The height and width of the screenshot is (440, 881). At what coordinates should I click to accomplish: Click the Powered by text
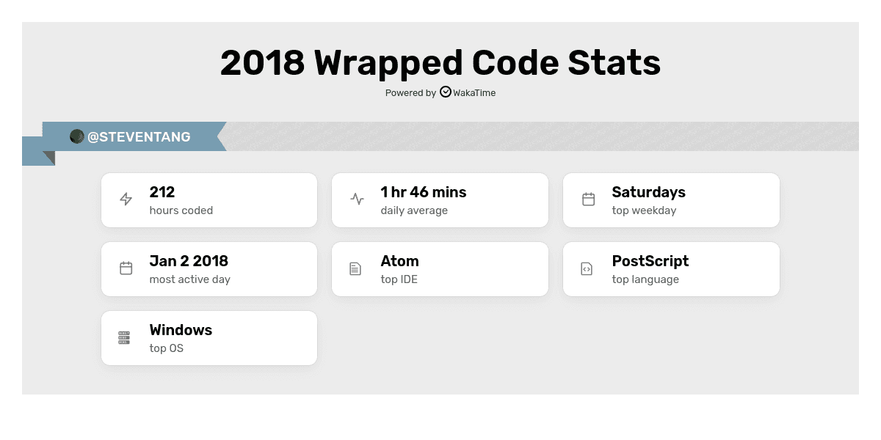click(x=410, y=93)
